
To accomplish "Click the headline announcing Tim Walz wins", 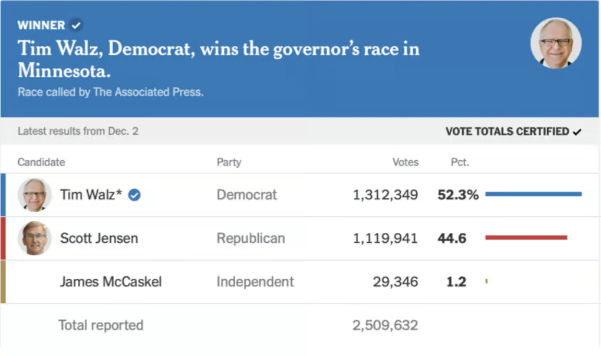I will click(218, 59).
